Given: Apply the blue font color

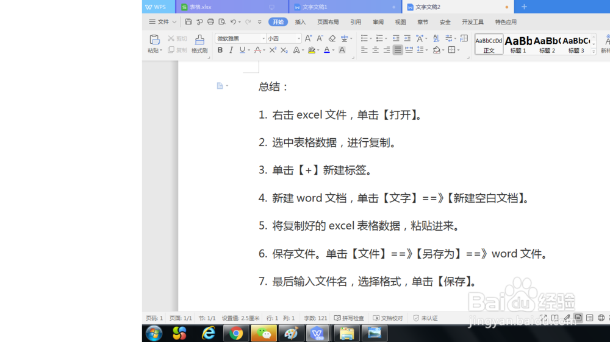Looking at the screenshot, I should click(327, 50).
